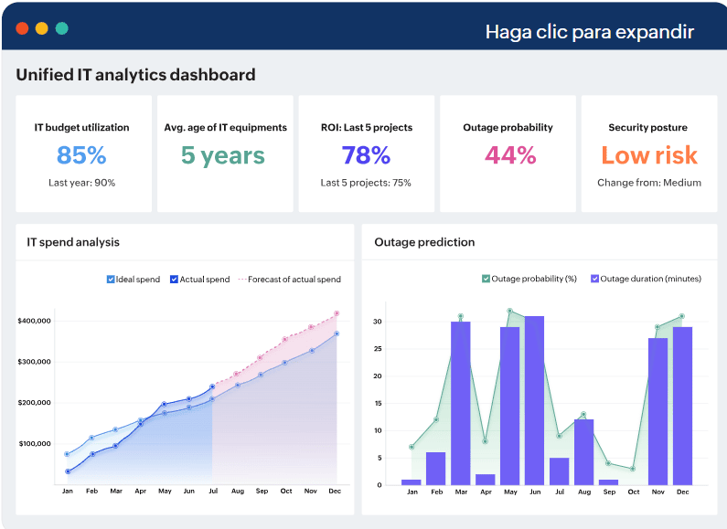
Task: Open the Security posture Low risk card
Action: tap(649, 153)
